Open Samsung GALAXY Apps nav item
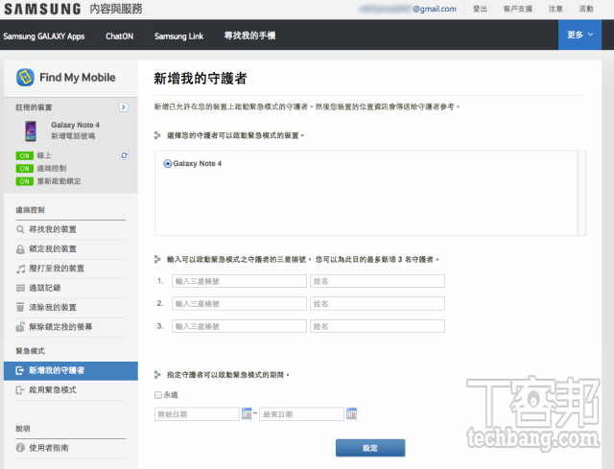 point(44,36)
